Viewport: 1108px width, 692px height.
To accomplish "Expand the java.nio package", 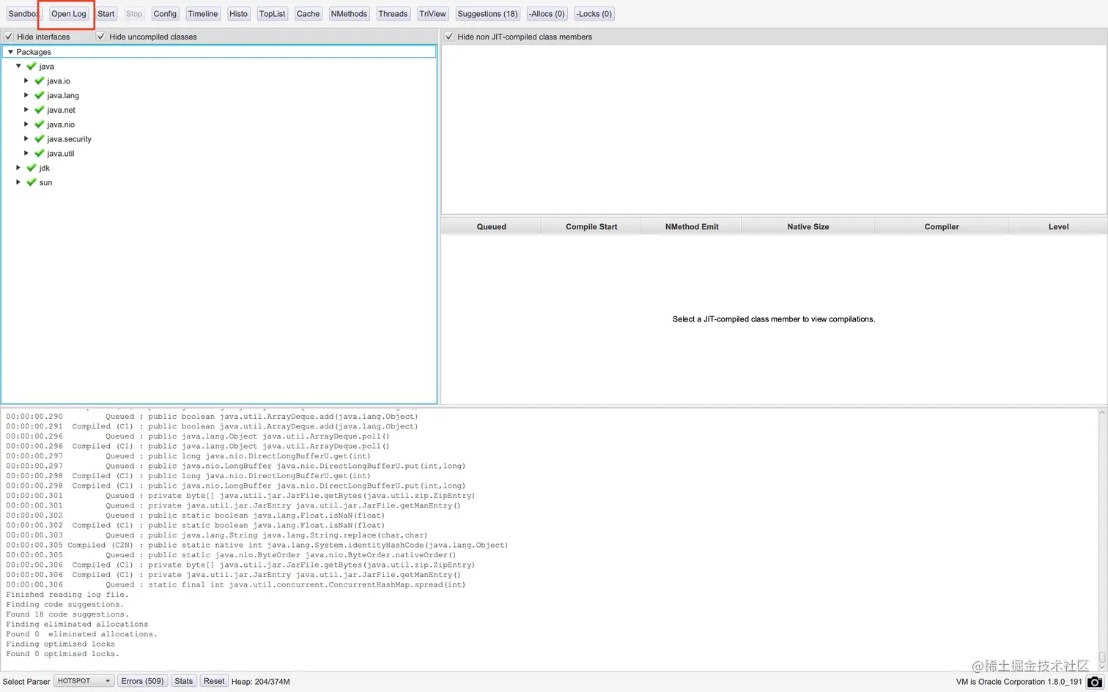I will 26,124.
